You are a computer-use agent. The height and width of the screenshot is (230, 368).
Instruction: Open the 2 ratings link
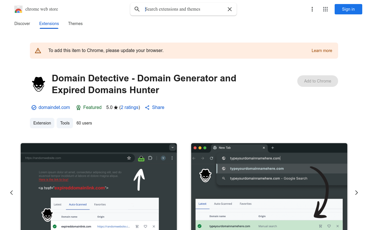[130, 107]
